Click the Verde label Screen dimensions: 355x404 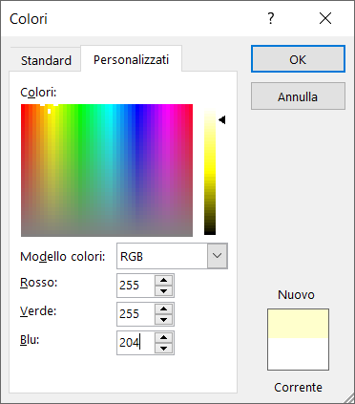(x=38, y=310)
